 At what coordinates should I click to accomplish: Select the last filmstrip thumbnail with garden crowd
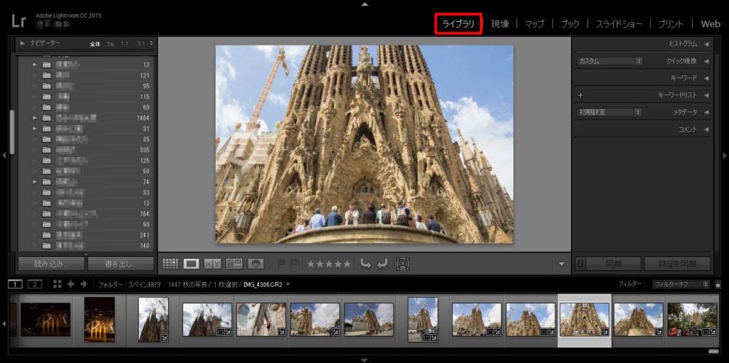692,320
